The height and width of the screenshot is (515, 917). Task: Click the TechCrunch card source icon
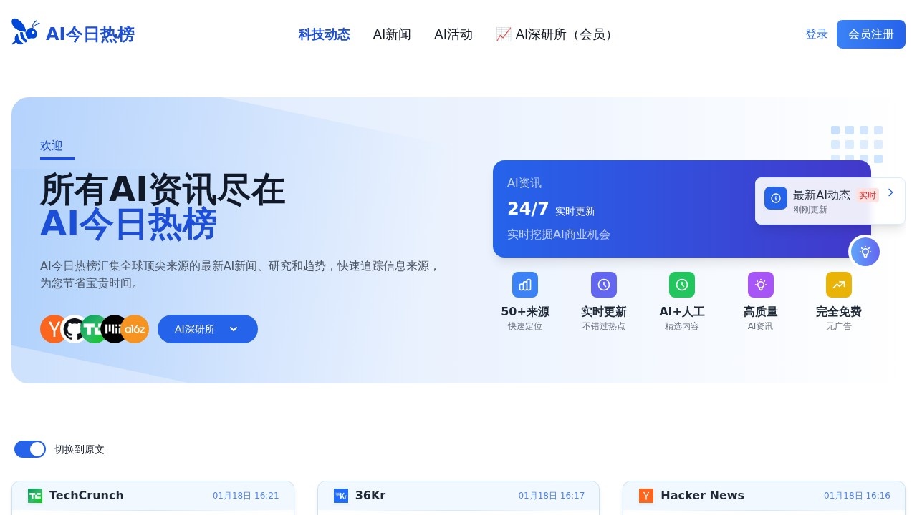pyautogui.click(x=37, y=495)
